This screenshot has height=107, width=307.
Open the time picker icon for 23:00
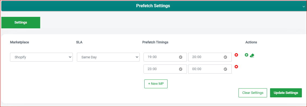coord(180,69)
